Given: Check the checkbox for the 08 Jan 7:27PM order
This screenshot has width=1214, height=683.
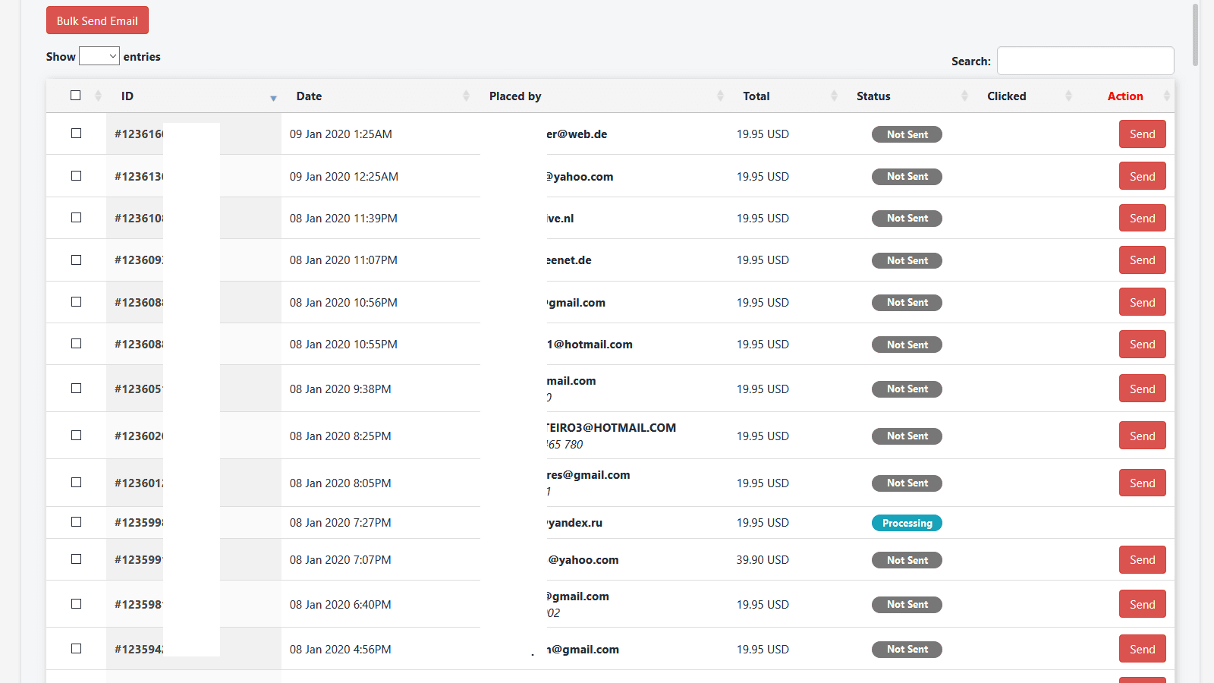Looking at the screenshot, I should coord(76,522).
